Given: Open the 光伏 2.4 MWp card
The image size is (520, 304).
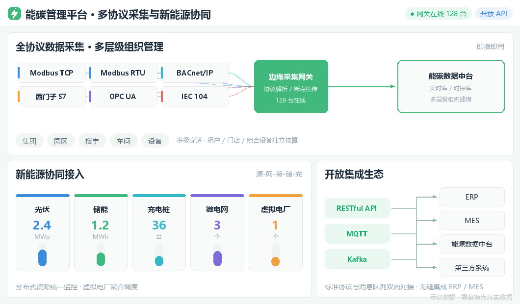Looking at the screenshot, I should (43, 232).
